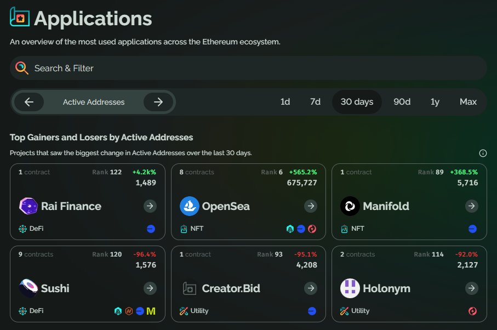This screenshot has height=330, width=497.
Task: Click the Base chain icon on Rai Finance card
Action: click(x=151, y=229)
